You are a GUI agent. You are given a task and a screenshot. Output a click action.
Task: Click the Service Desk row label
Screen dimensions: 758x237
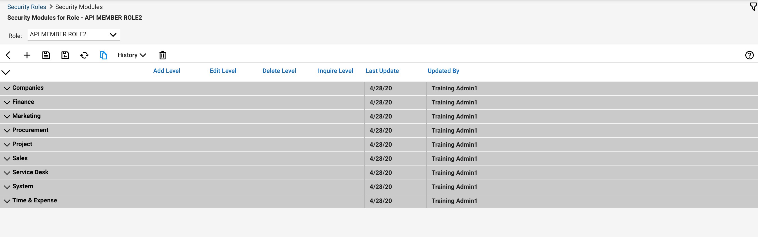click(30, 172)
